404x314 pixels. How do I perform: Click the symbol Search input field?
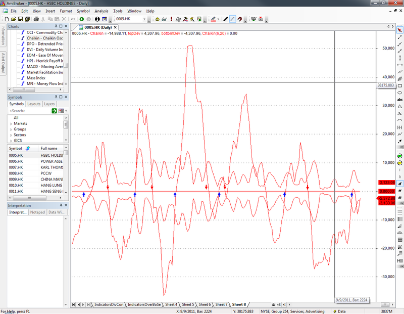click(29, 111)
